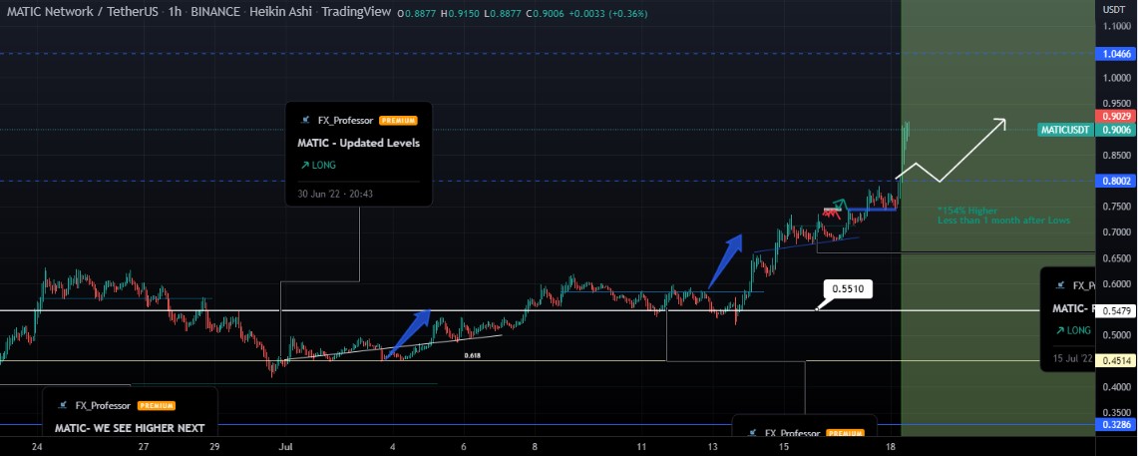Click the '1h' interval in the title
This screenshot has height=456, width=1138.
[175, 12]
